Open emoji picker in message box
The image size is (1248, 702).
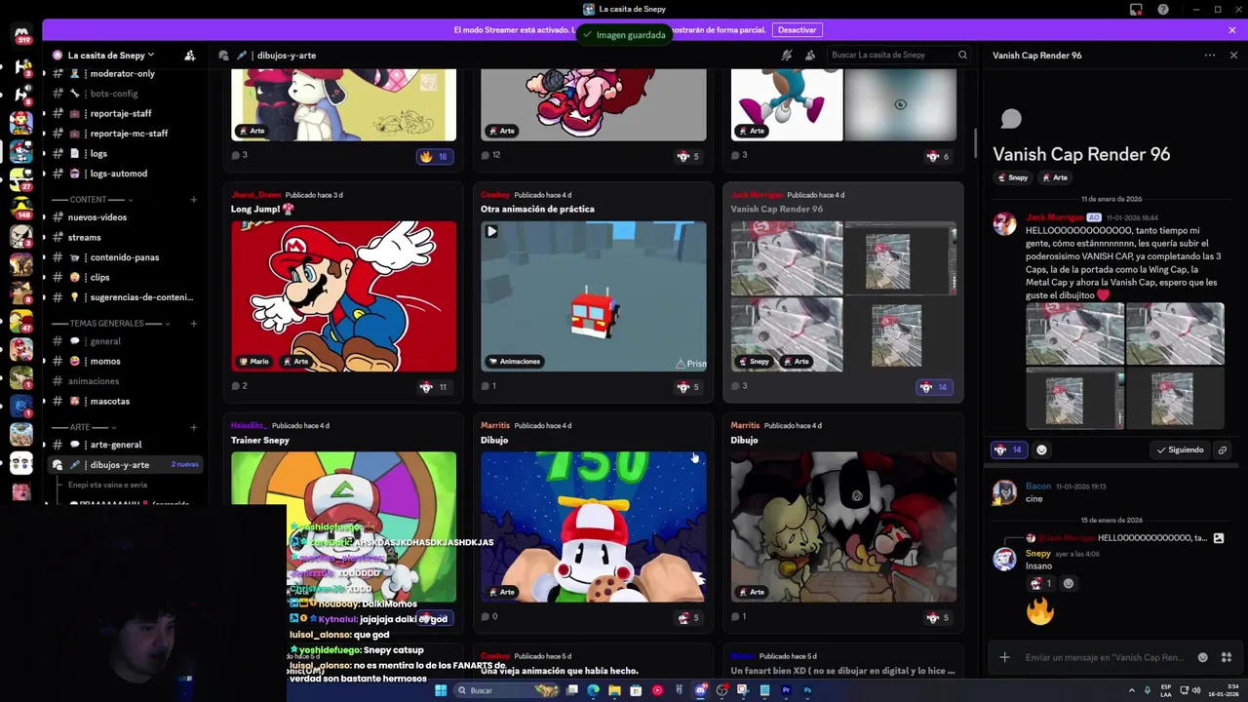point(1202,657)
